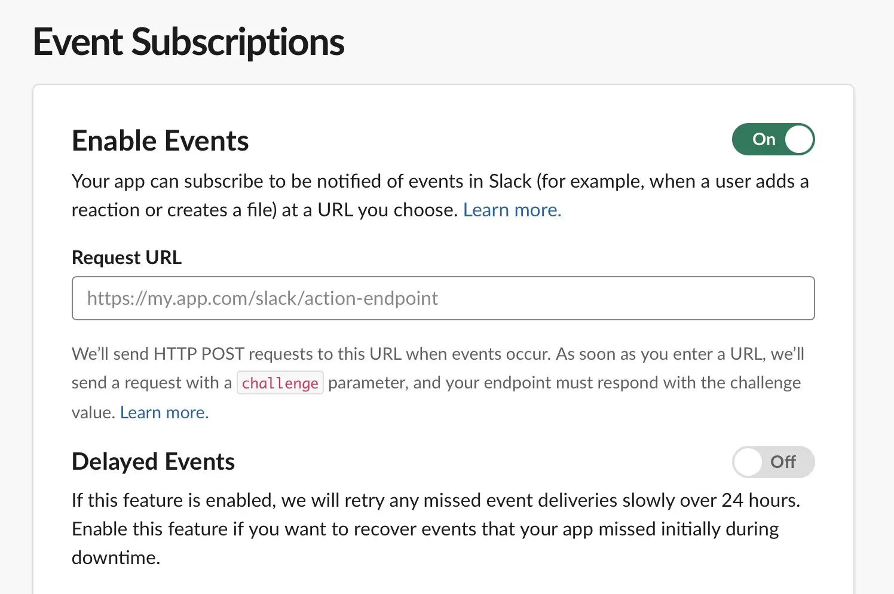The image size is (894, 594).
Task: Toggle Enable Events off
Action: click(x=773, y=139)
